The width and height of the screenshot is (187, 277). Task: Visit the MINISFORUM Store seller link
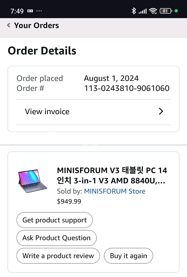point(115,191)
